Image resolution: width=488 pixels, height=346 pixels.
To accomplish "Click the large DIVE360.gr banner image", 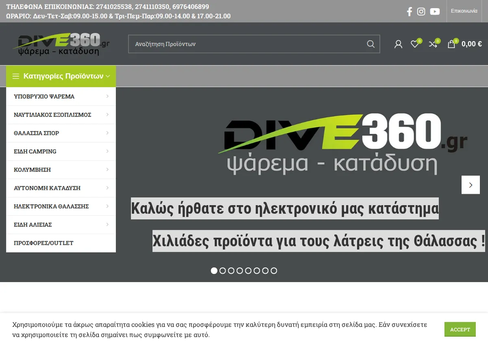I will [343, 144].
